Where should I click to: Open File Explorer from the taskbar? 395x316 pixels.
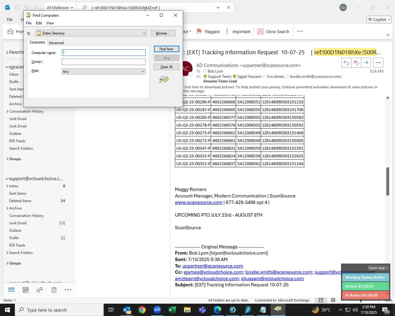click(x=187, y=310)
